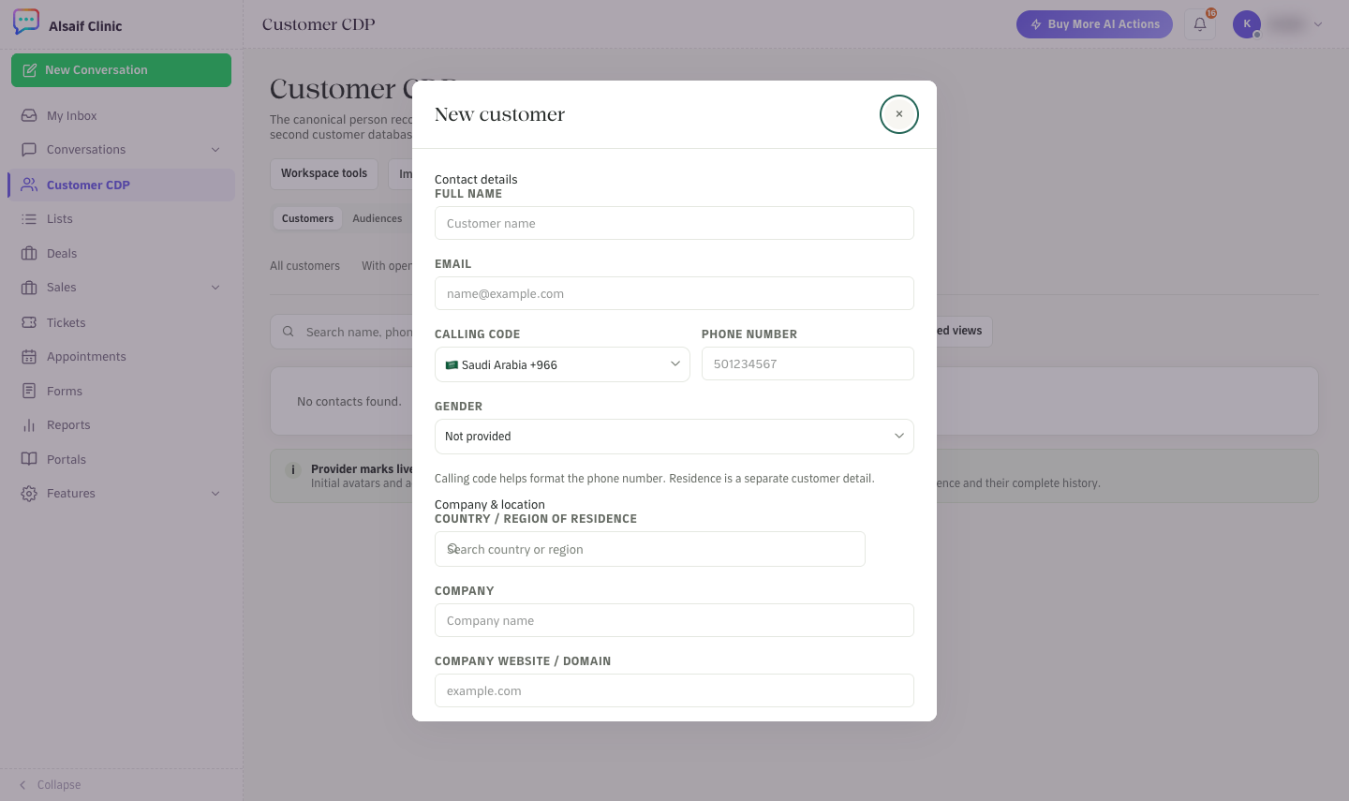The width and height of the screenshot is (1349, 801).
Task: Click the Phone Number input field
Action: 808,363
